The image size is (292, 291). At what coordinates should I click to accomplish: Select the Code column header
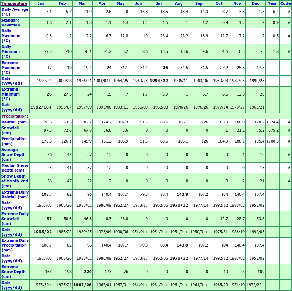click(285, 3)
